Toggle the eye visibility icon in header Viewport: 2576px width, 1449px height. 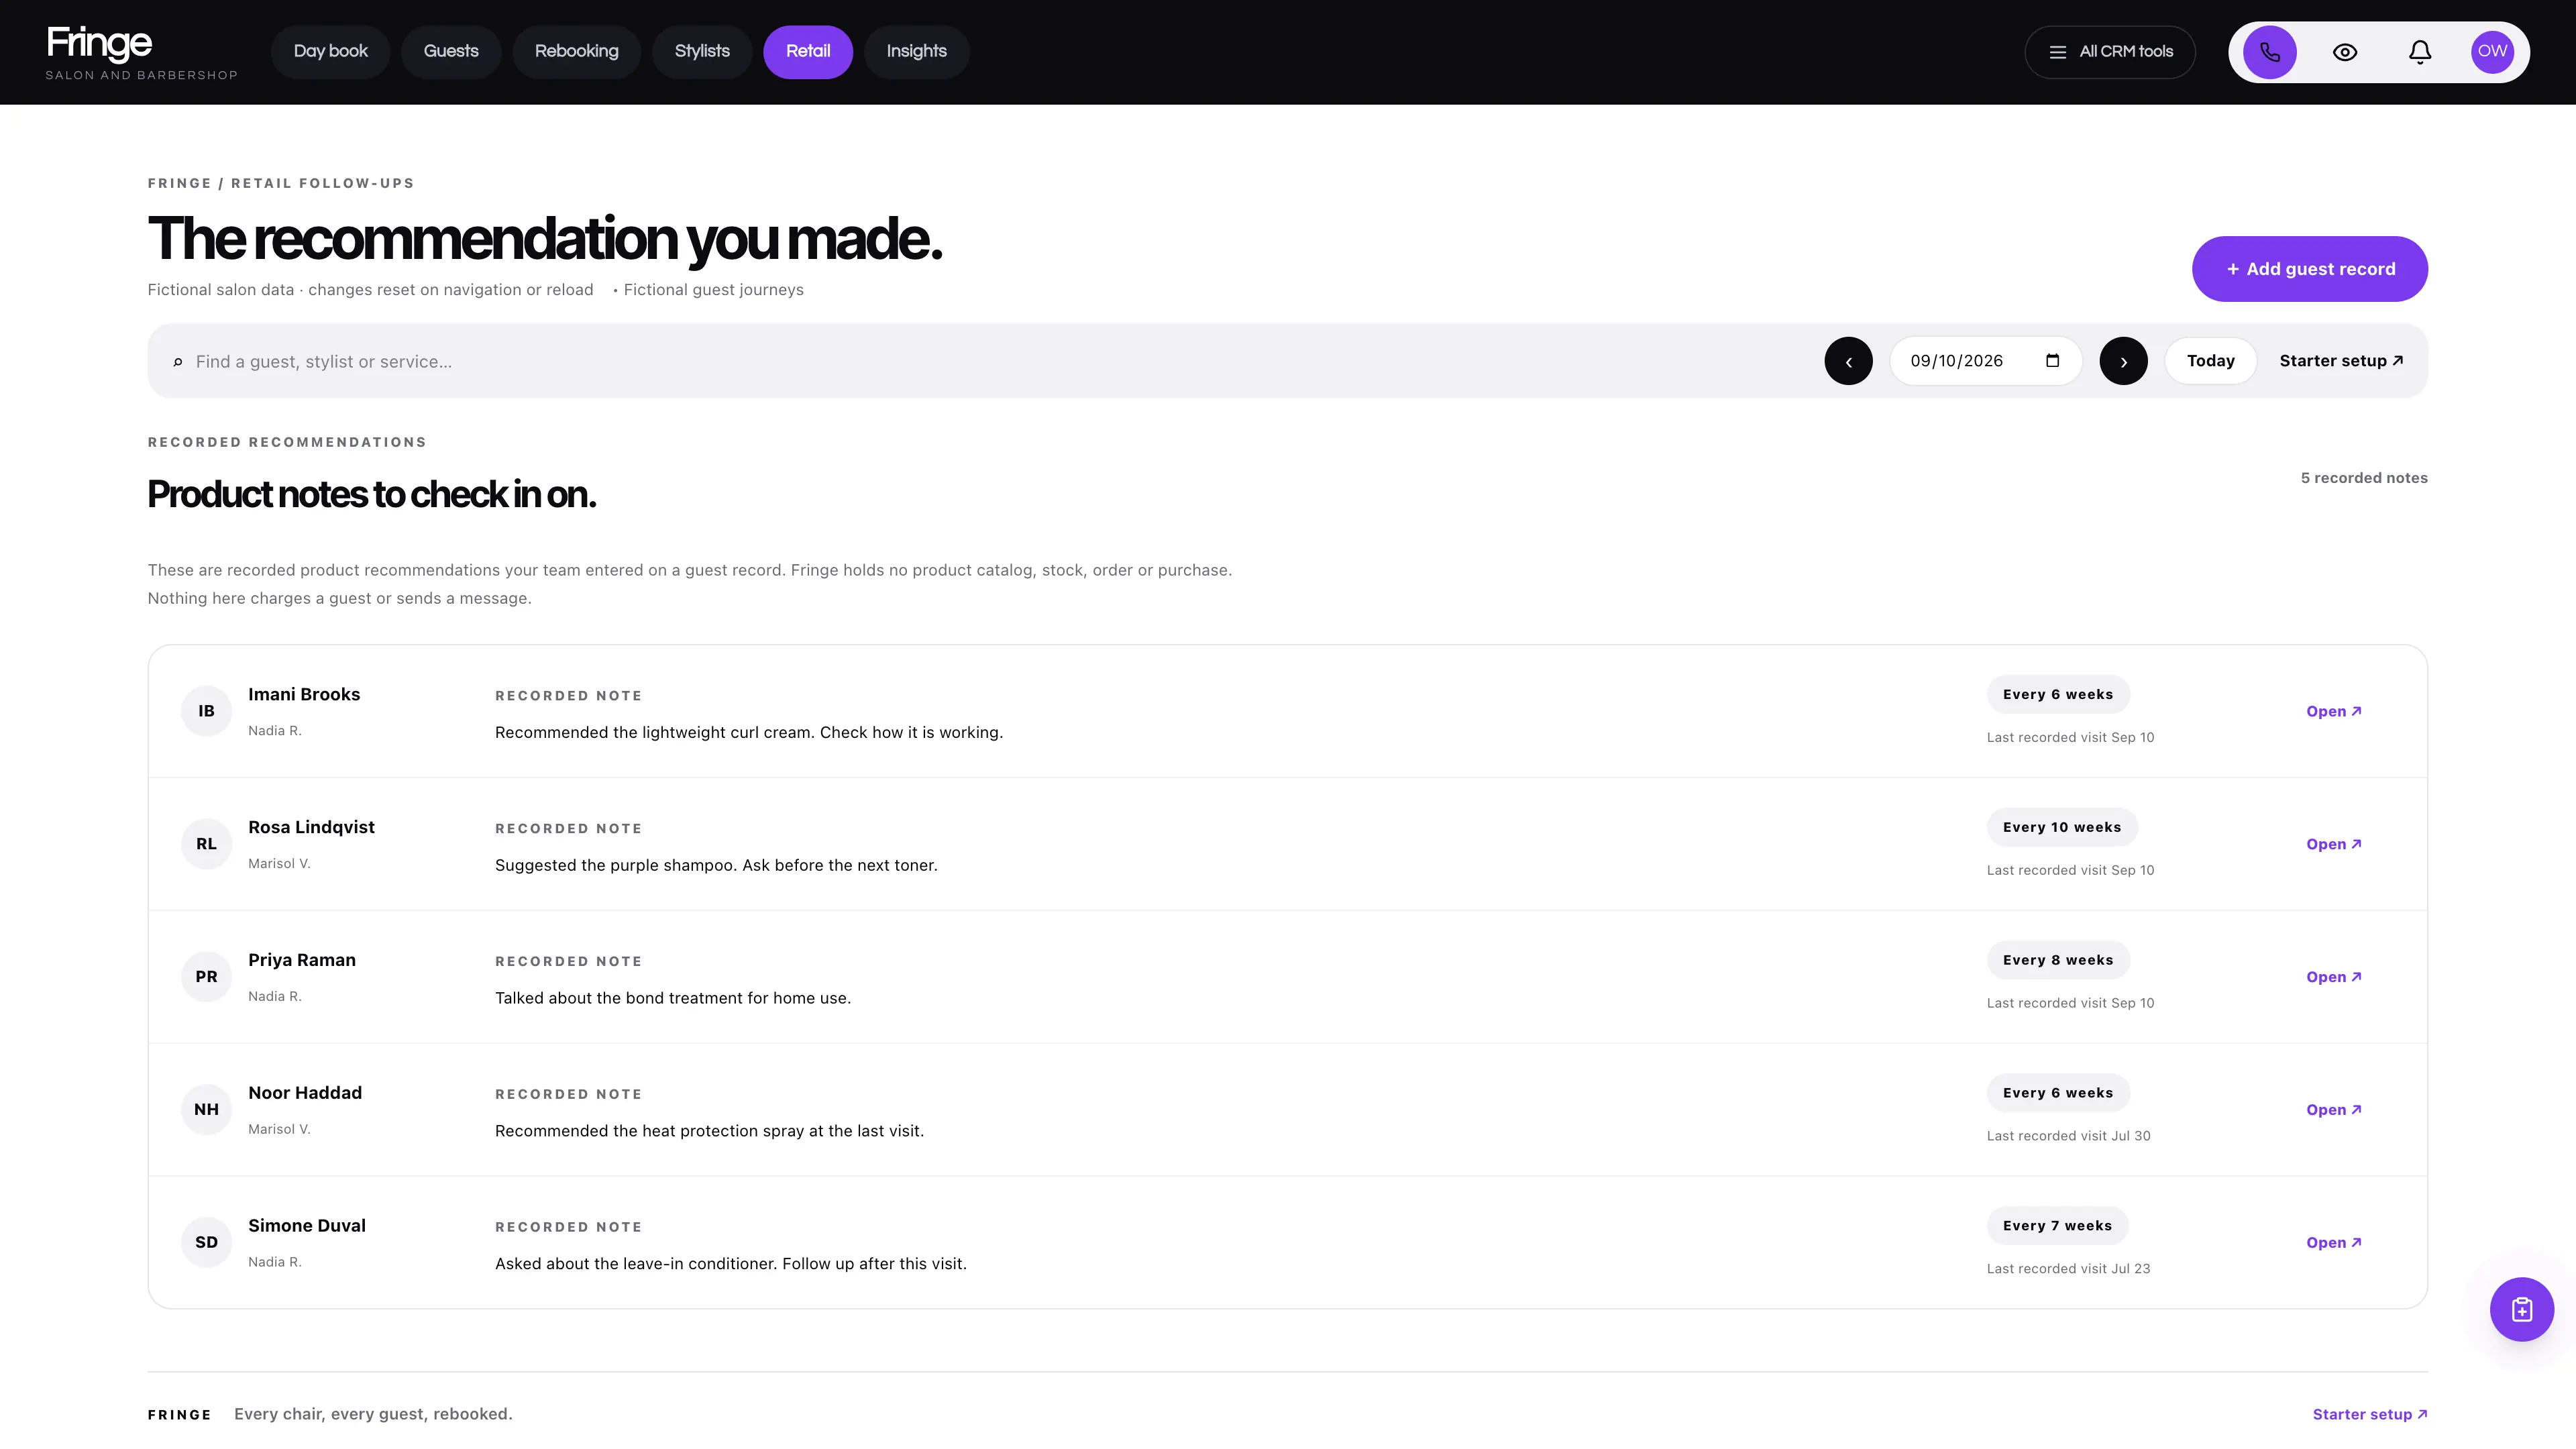pyautogui.click(x=2345, y=52)
